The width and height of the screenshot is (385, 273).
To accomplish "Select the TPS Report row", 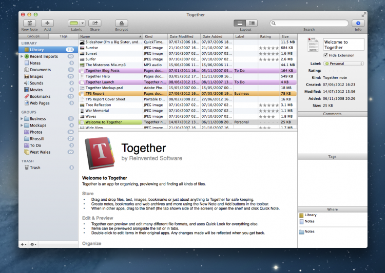I will click(x=188, y=94).
